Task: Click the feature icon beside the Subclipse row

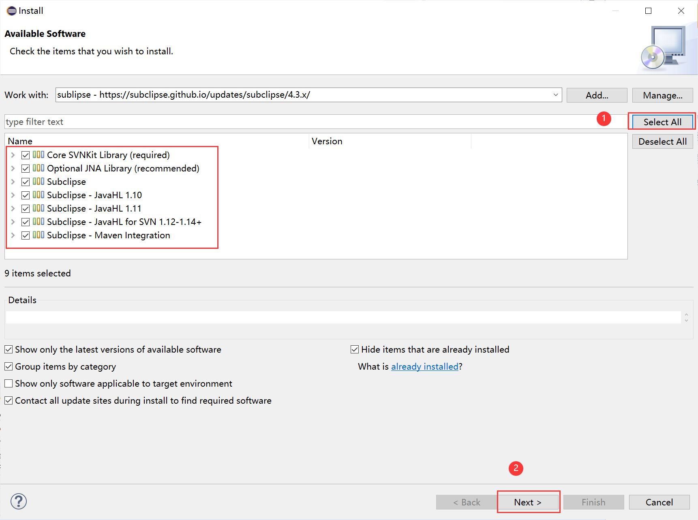Action: click(39, 181)
